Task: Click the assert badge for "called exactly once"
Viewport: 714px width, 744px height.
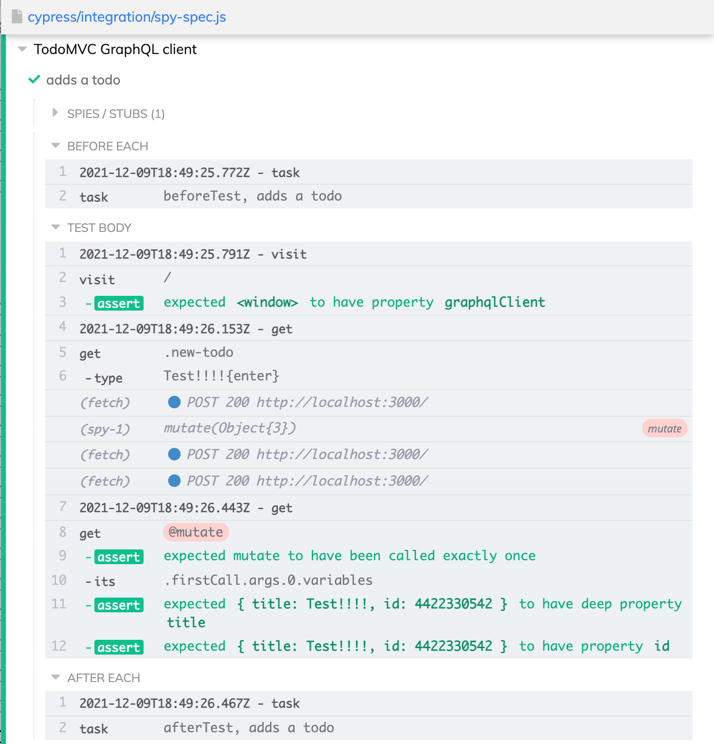Action: (x=118, y=557)
